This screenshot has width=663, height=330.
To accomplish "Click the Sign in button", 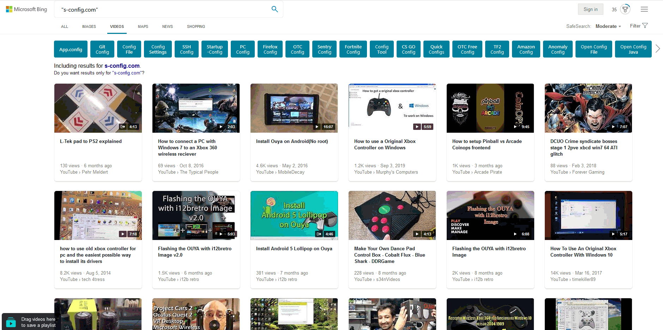I will click(590, 9).
